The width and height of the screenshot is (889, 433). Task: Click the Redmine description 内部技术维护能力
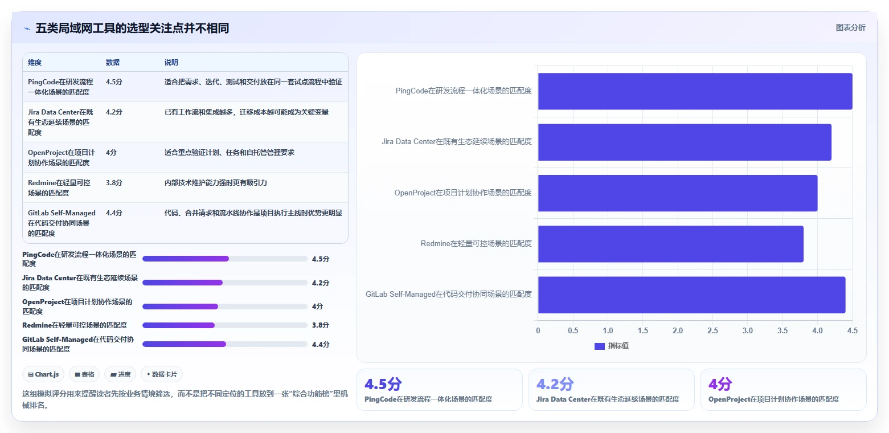pyautogui.click(x=216, y=183)
